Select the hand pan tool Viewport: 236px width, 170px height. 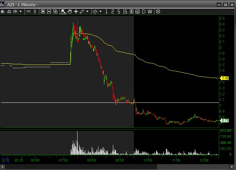tap(70, 11)
